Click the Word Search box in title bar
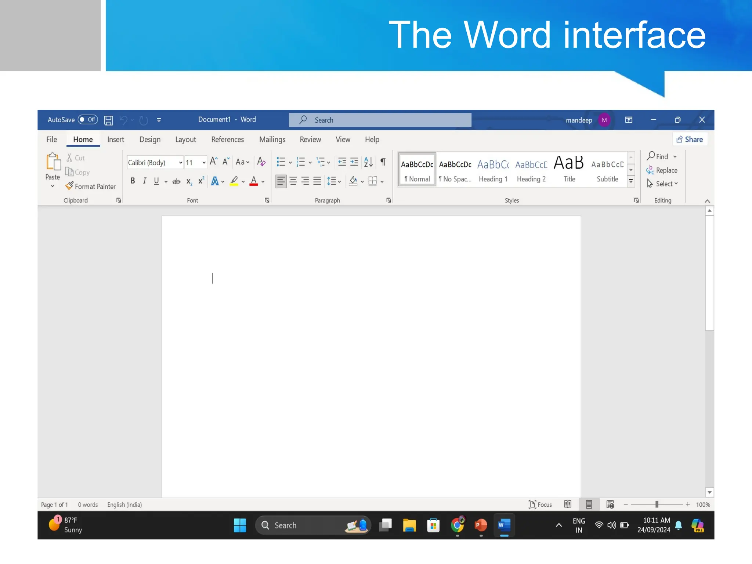Image resolution: width=752 pixels, height=564 pixels. pyautogui.click(x=380, y=120)
